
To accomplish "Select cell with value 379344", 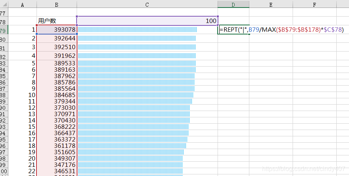I will (x=57, y=101).
